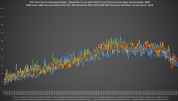The width and height of the screenshot is (178, 101).
Task: Select legend entry text for hx-conv-07
Action: pyautogui.click(x=111, y=99)
